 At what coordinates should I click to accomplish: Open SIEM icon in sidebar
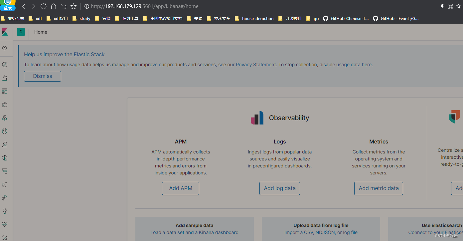5,198
